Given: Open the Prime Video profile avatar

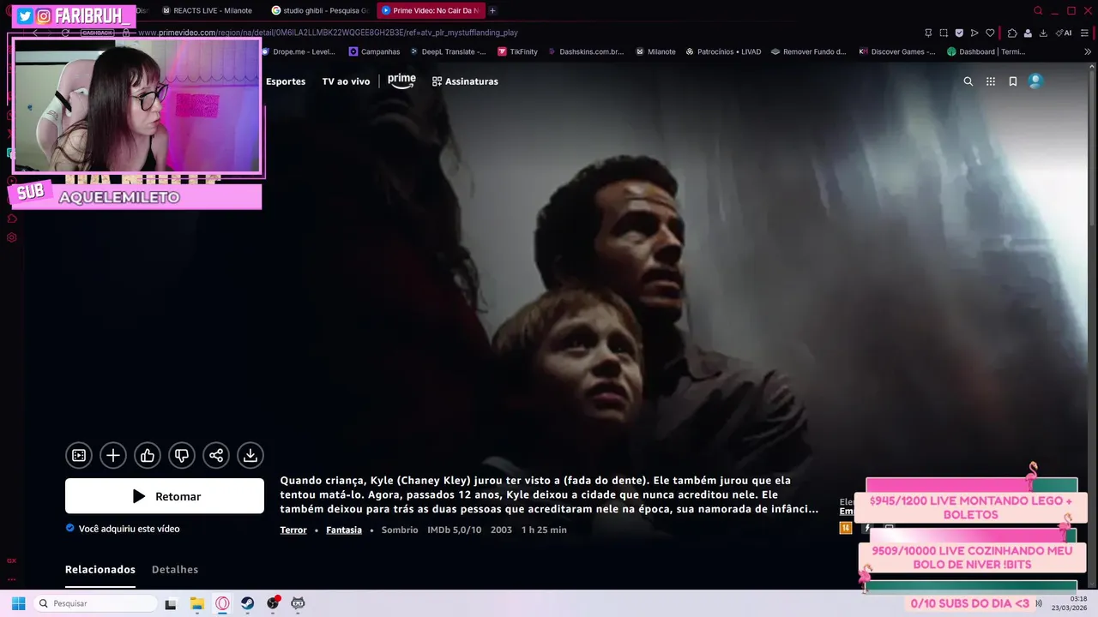Looking at the screenshot, I should [x=1035, y=81].
